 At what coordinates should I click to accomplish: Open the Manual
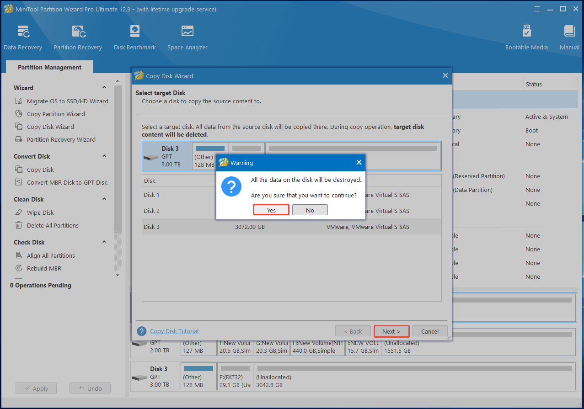pos(569,38)
